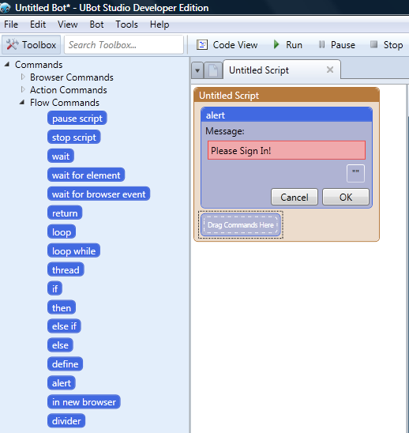The height and width of the screenshot is (433, 409).
Task: Expand the Action Commands group
Action: 23,90
